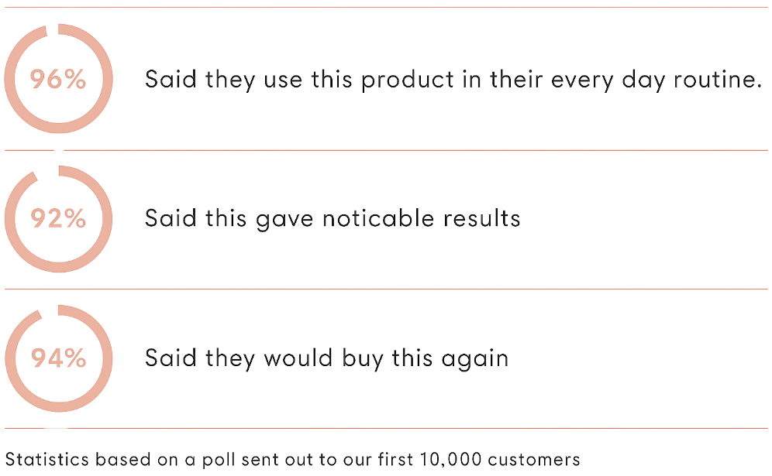Click the word 'routine.' in first row
This screenshot has height=476, width=772.
(x=718, y=79)
